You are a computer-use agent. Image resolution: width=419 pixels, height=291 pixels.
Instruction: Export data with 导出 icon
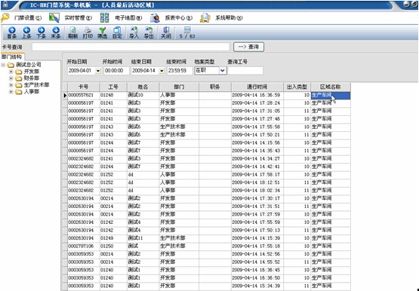point(149,32)
